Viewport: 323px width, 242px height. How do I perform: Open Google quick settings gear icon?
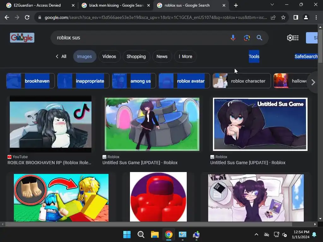point(290,38)
